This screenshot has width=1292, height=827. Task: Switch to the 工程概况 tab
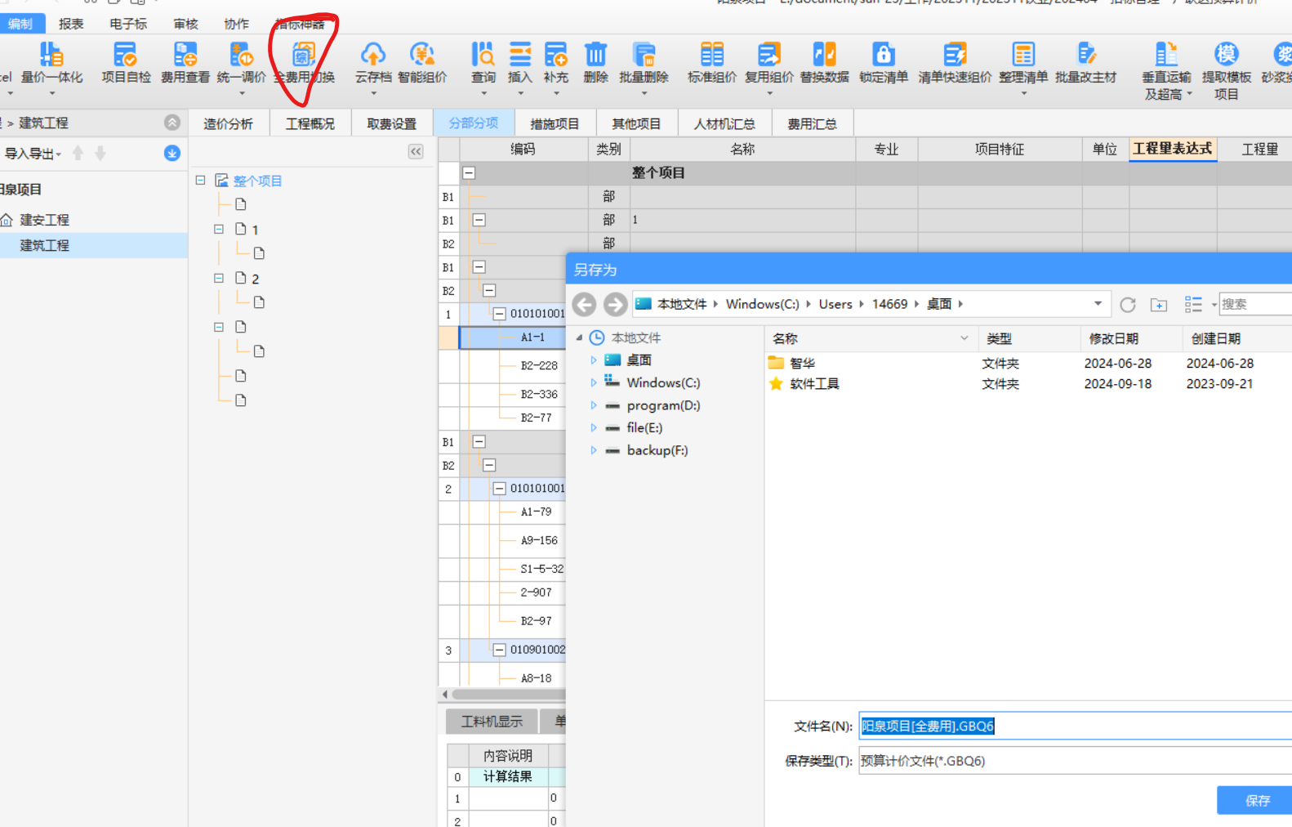(310, 123)
